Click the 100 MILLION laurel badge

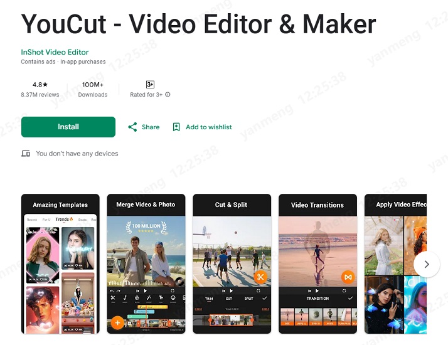pos(146,227)
